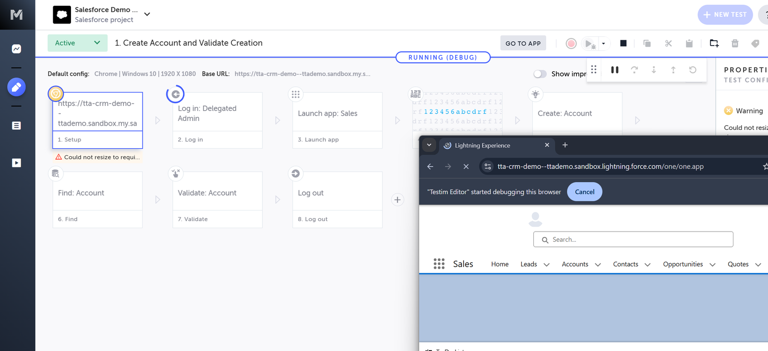The image size is (768, 351).
Task: Click the Warning entry in Properties panel
Action: (744, 111)
